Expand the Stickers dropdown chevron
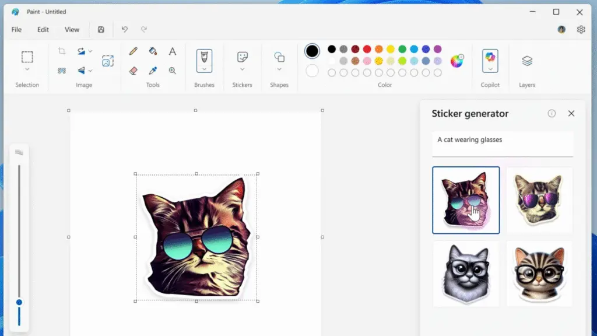Viewport: 597px width, 336px height. pos(242,69)
